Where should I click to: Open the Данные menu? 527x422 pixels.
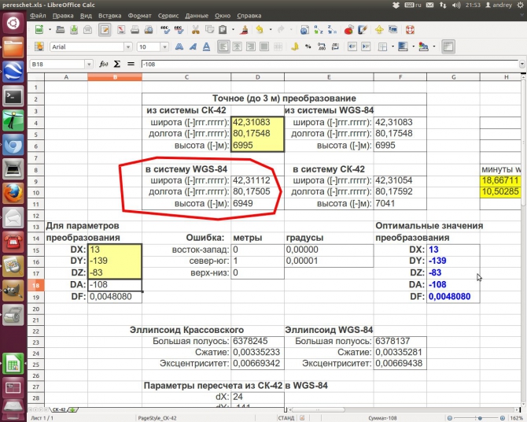(197, 15)
